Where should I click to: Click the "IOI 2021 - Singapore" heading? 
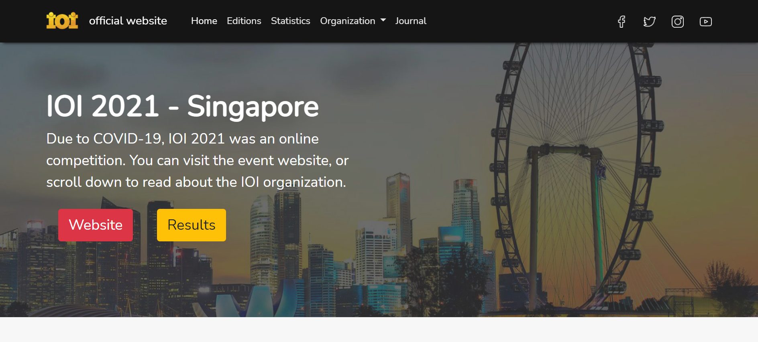182,107
